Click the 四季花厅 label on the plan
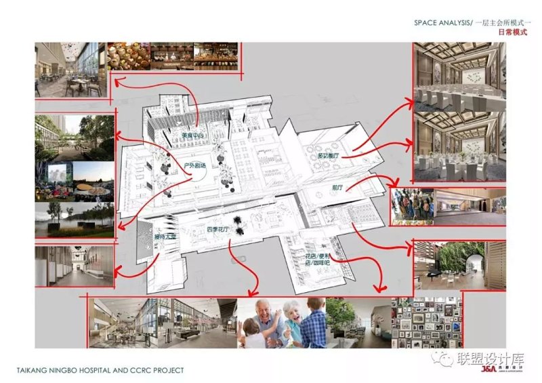 click(x=218, y=230)
